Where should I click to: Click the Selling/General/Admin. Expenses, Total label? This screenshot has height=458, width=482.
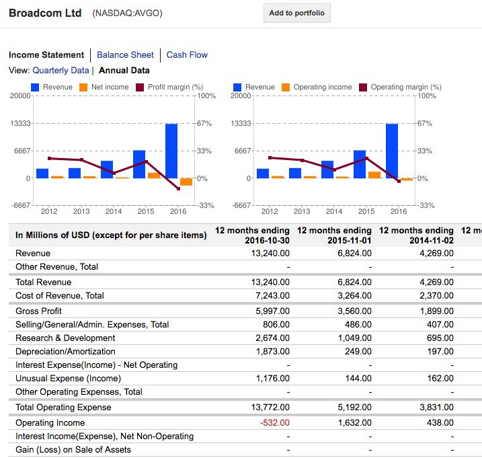[92, 325]
